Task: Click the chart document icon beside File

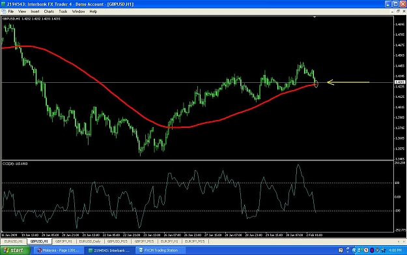Action: tap(4, 12)
